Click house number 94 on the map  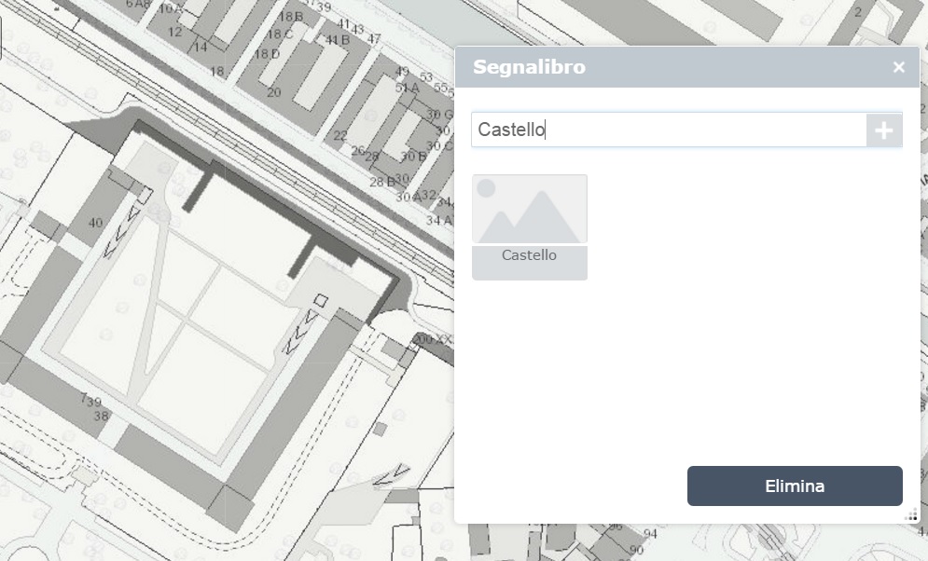pos(650,534)
